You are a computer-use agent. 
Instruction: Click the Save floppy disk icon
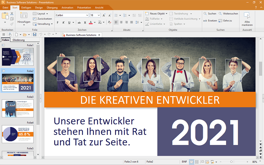(x=35, y=35)
